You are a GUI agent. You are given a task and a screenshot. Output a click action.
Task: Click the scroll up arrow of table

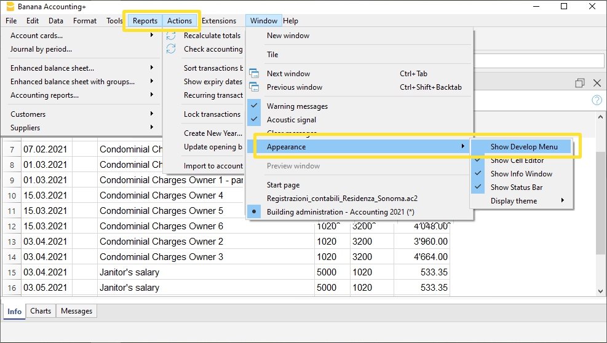pos(600,117)
